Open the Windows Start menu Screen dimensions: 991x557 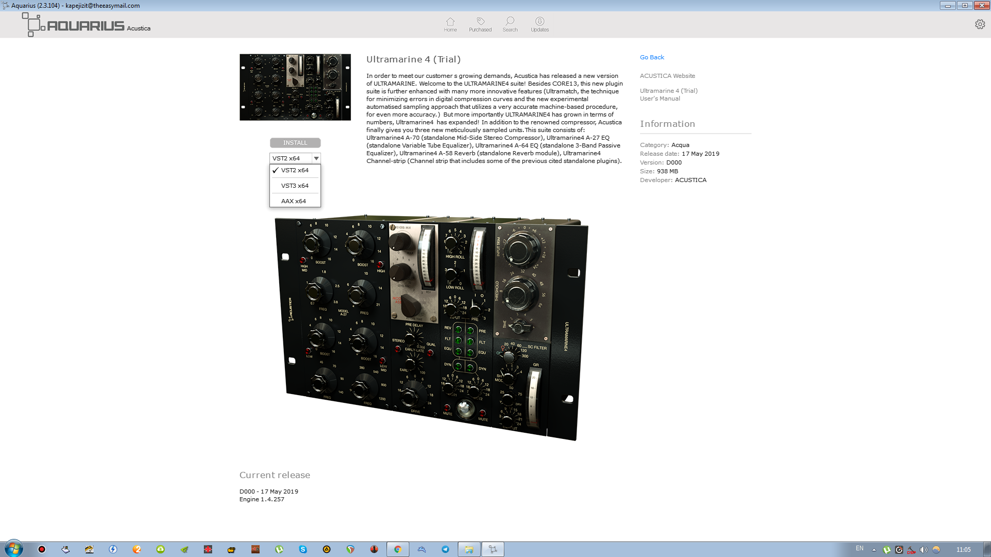[13, 549]
